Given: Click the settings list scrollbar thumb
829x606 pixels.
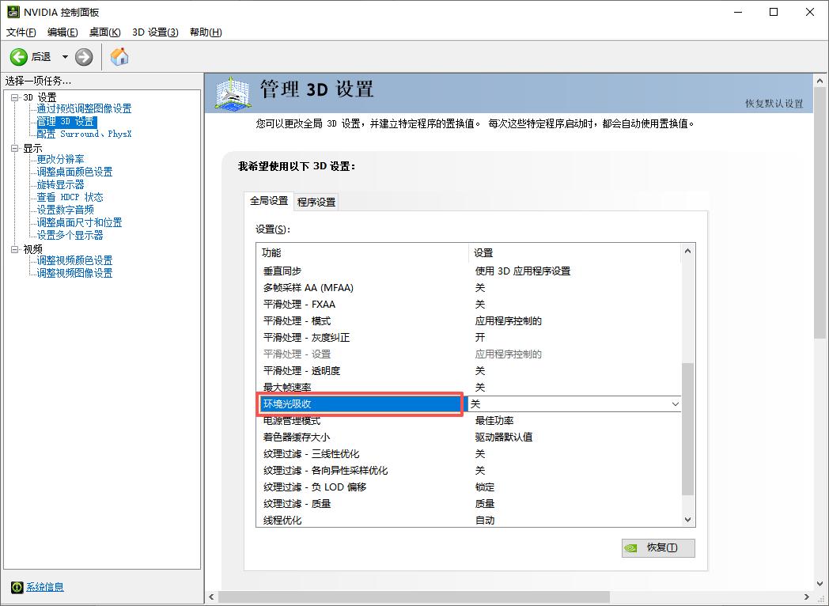Looking at the screenshot, I should (688, 429).
